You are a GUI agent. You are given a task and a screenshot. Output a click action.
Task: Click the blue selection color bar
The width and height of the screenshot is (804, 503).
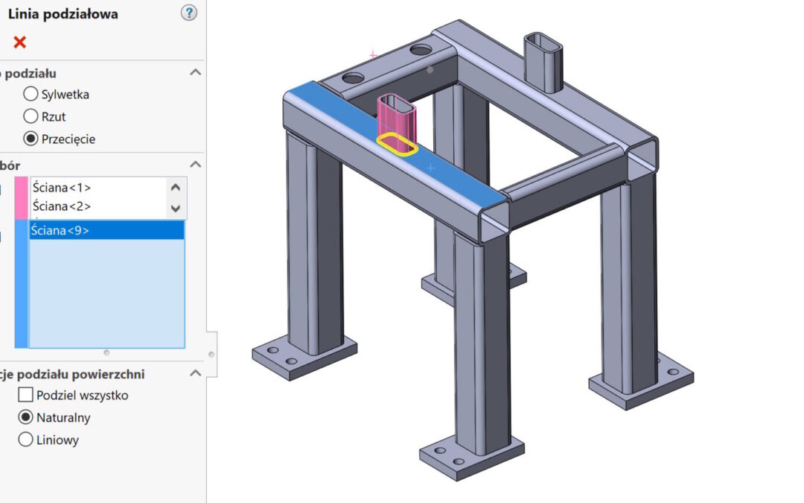pyautogui.click(x=21, y=283)
